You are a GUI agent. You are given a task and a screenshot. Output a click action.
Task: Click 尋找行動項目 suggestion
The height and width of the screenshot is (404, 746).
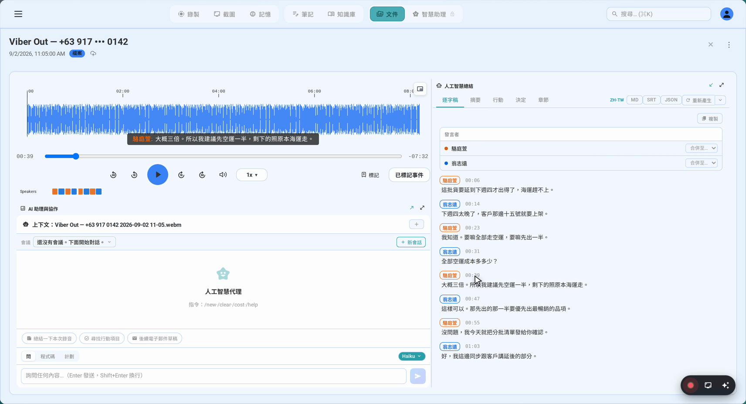102,338
